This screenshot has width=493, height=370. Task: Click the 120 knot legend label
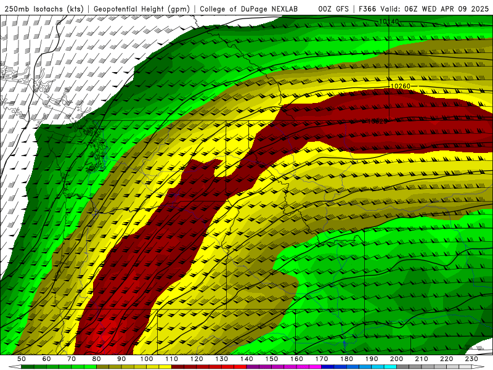[x=197, y=359]
